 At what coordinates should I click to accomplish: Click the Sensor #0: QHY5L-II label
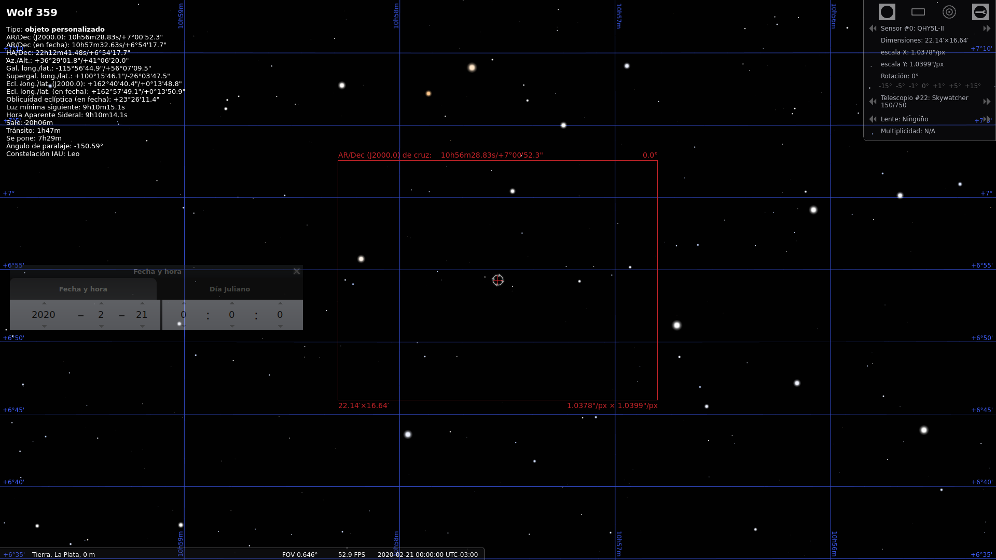coord(912,29)
